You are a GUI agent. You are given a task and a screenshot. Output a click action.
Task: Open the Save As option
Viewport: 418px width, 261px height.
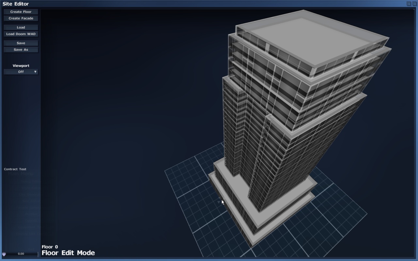click(x=21, y=50)
